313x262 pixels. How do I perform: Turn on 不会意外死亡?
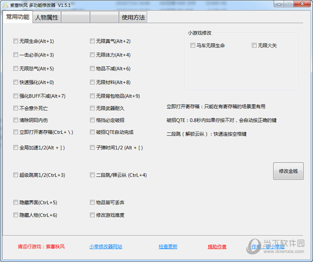[x=16, y=108]
